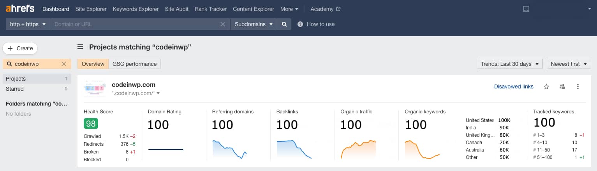Open project sharing people icon
597x171 pixels.
[562, 86]
